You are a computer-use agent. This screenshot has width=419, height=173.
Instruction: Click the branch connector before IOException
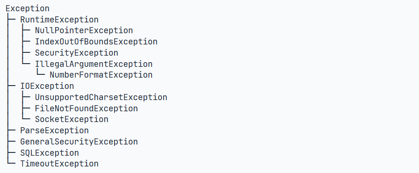[11, 86]
